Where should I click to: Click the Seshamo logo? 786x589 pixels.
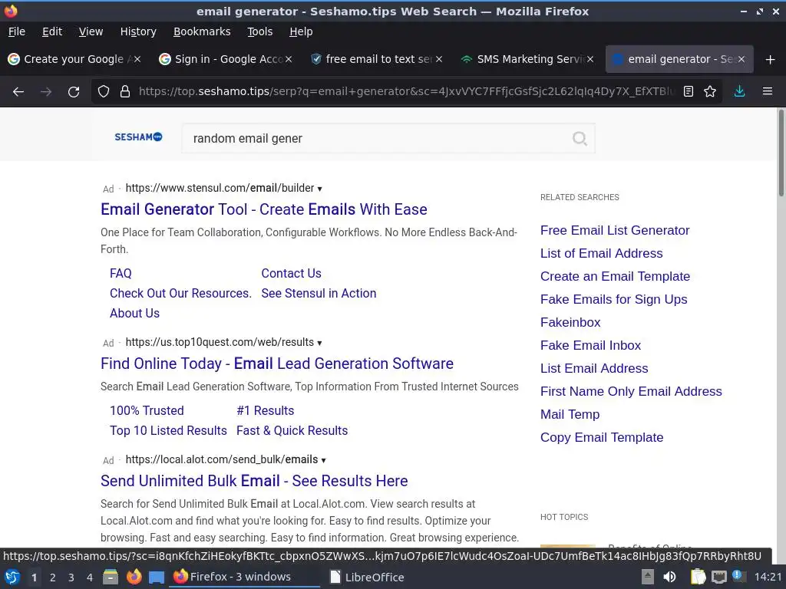(x=138, y=137)
